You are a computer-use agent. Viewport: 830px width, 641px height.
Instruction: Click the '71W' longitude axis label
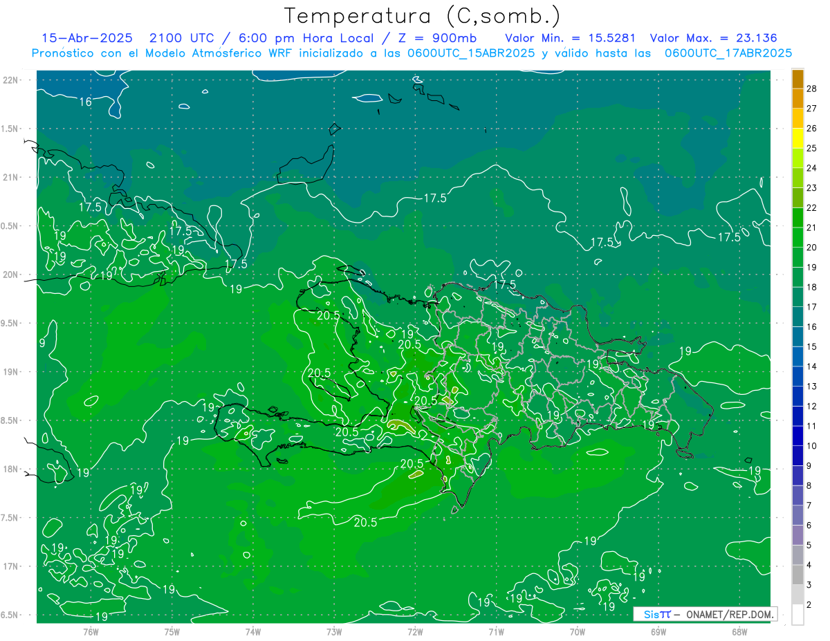click(x=496, y=631)
